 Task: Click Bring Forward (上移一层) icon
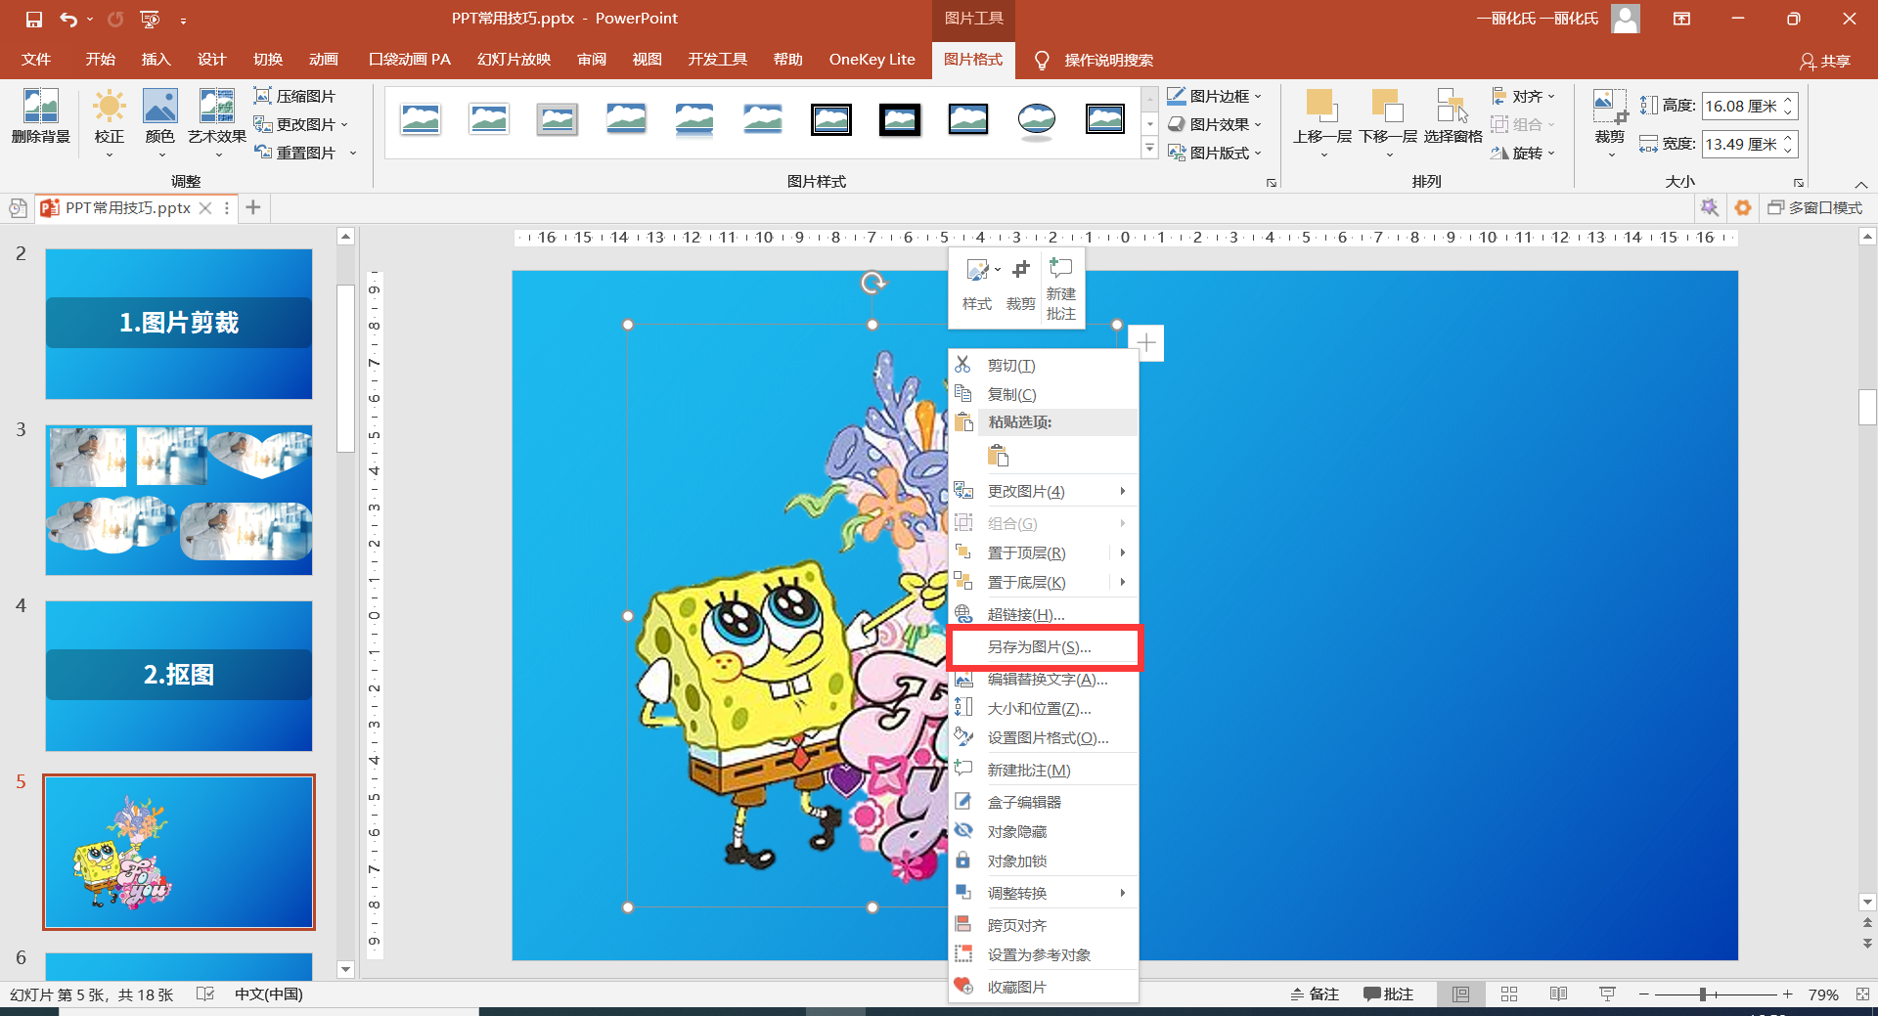pyautogui.click(x=1321, y=107)
